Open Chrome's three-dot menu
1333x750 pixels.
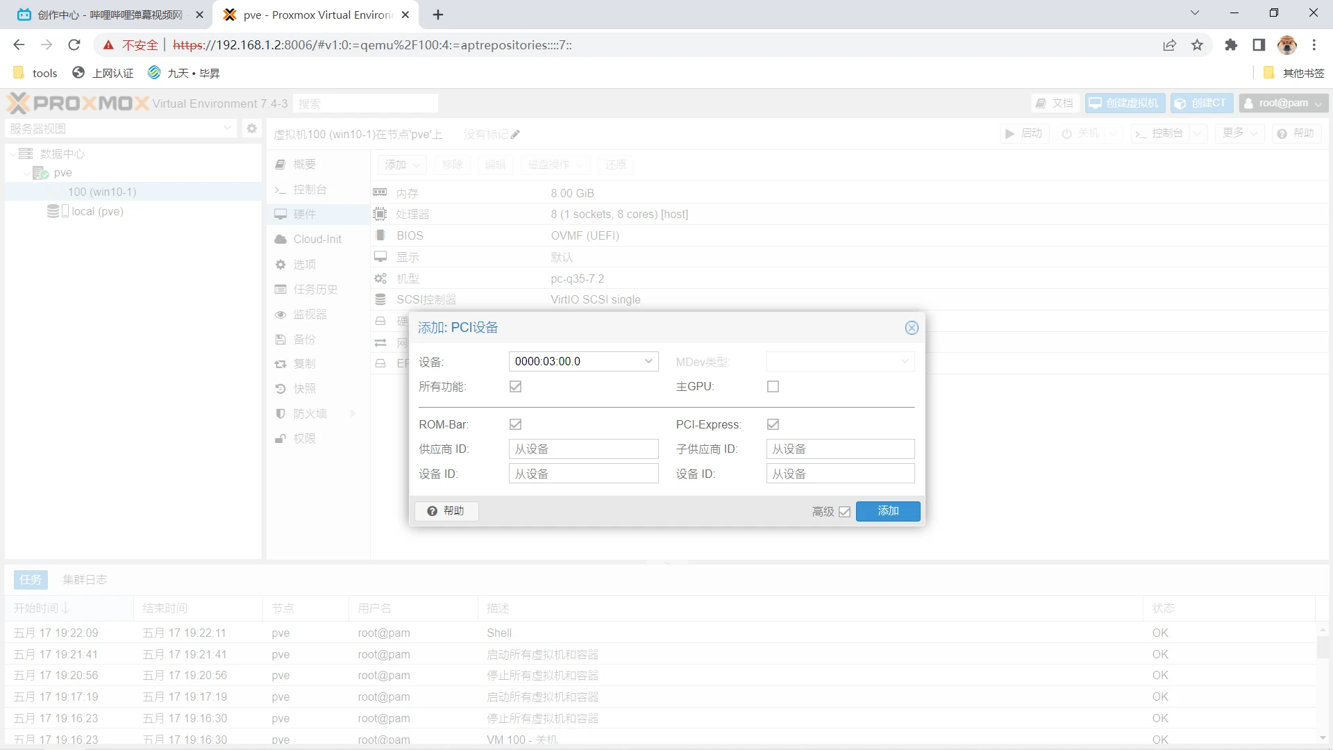(x=1314, y=45)
